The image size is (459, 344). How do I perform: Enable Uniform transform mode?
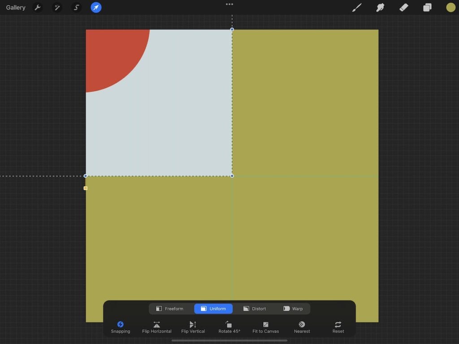[x=213, y=308]
